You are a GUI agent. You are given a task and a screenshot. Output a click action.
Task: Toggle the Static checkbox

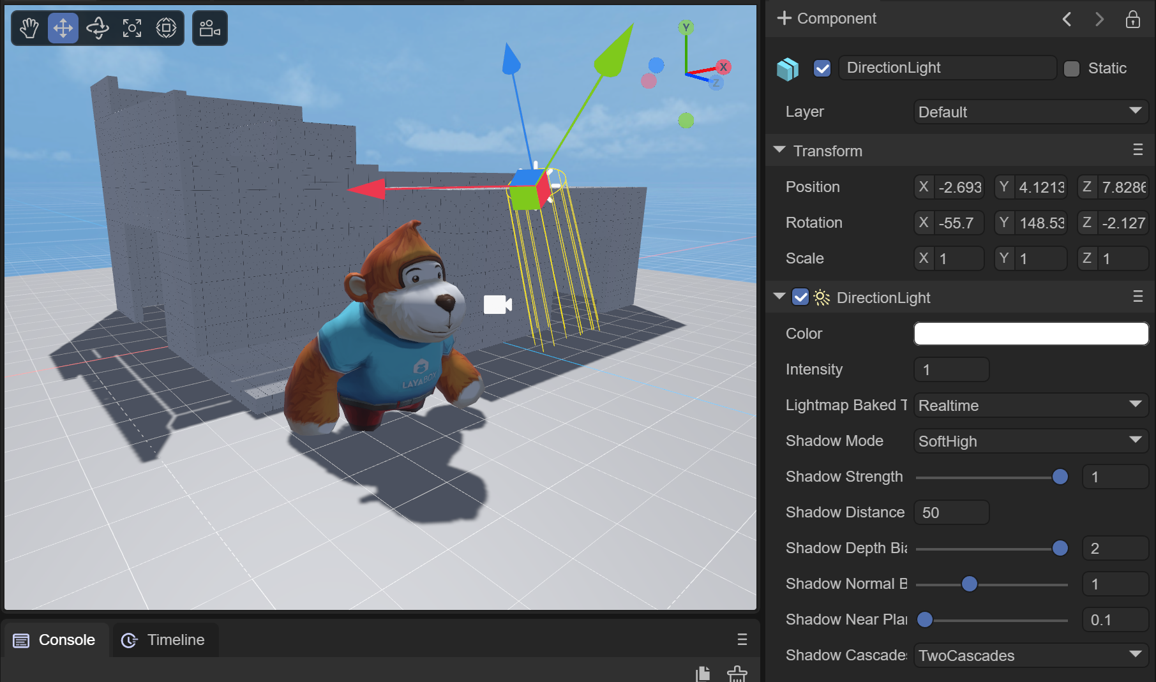[x=1072, y=68]
